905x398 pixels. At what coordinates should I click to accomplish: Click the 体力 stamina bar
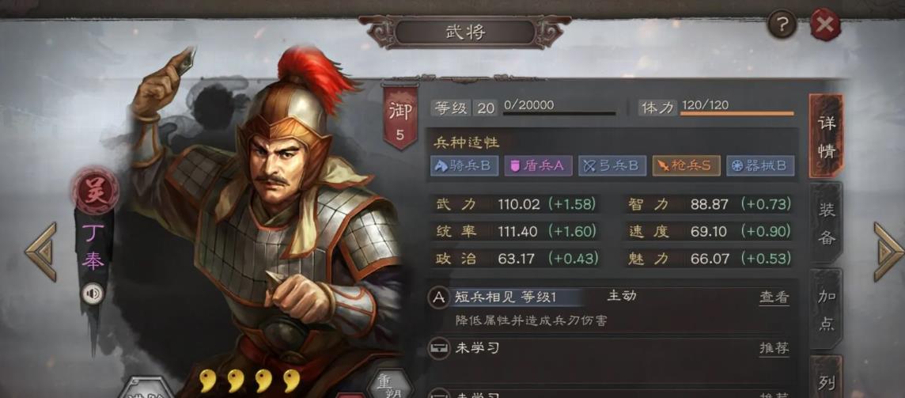[x=737, y=113]
